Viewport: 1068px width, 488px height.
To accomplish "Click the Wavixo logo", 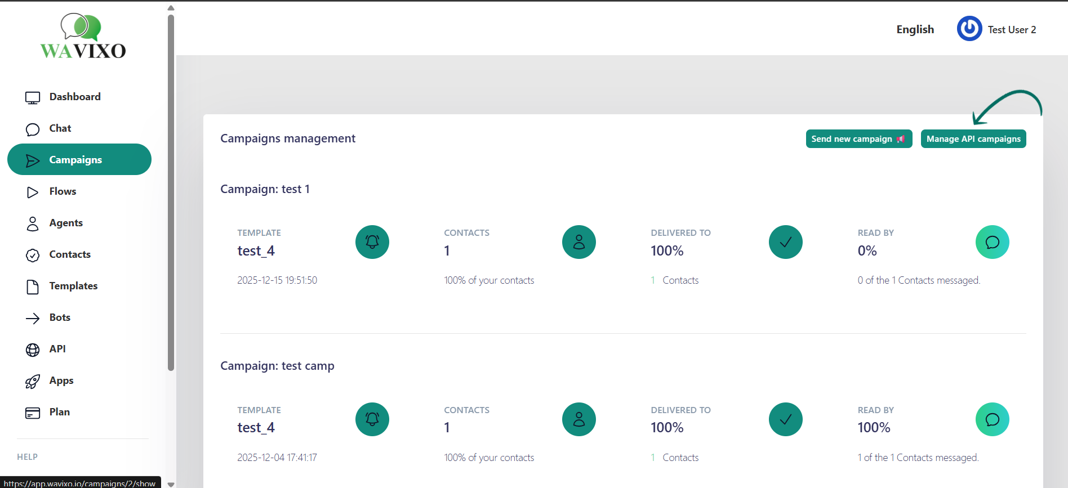I will 83,37.
